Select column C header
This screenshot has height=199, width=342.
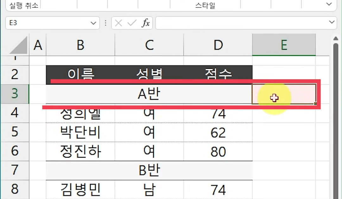[149, 45]
